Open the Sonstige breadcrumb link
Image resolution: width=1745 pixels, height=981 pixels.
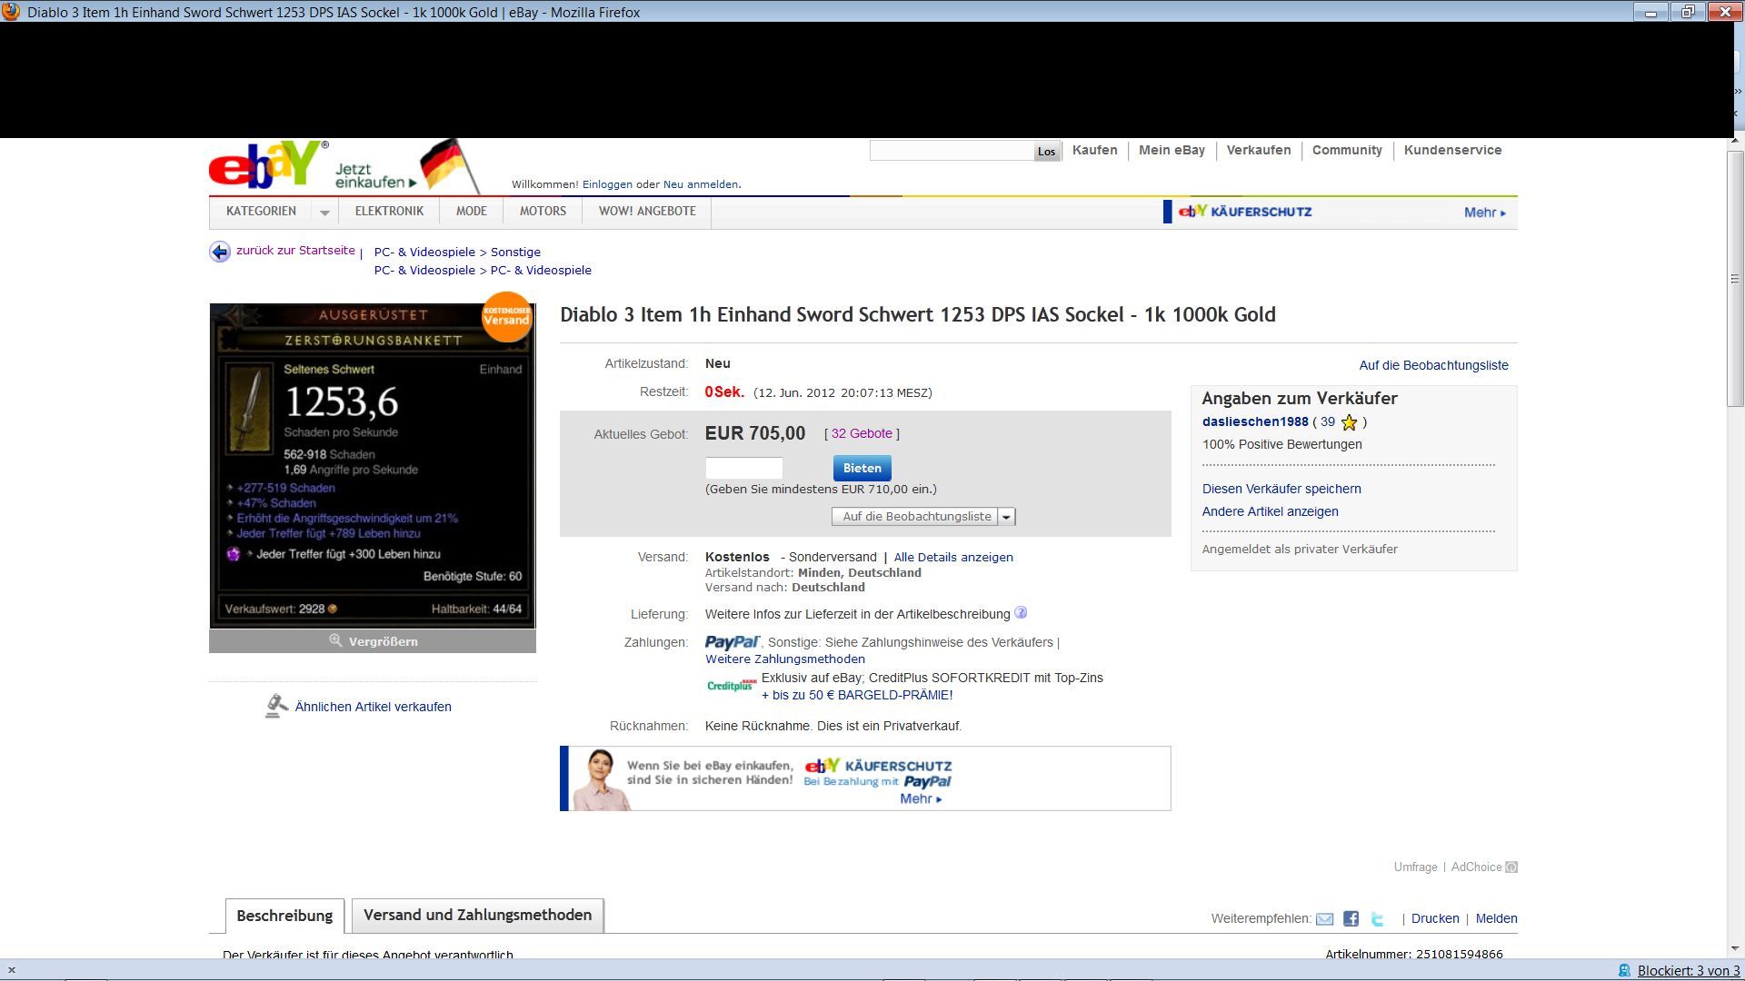tap(515, 253)
